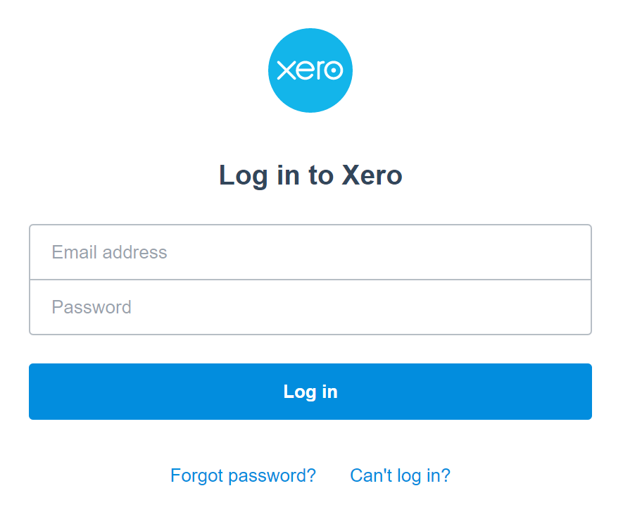Place cursor in the email address box
The width and height of the screenshot is (623, 505).
pos(310,252)
